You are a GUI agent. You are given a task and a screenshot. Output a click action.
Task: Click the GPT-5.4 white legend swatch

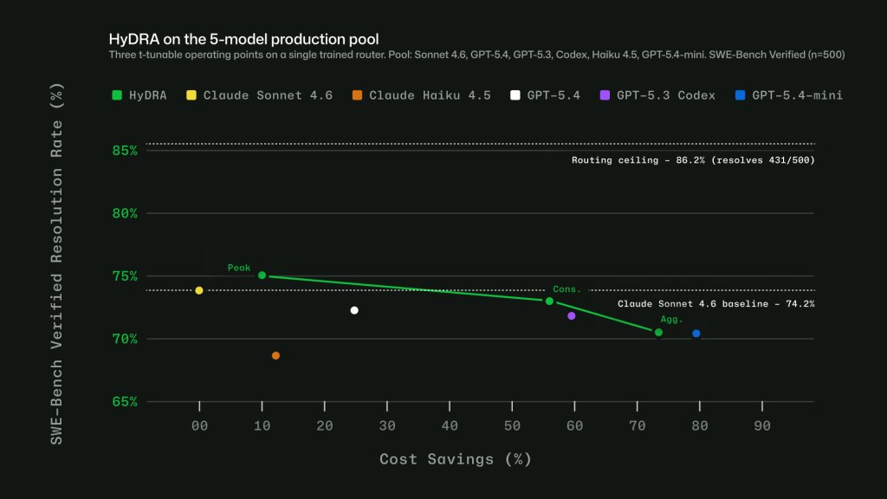pos(515,95)
